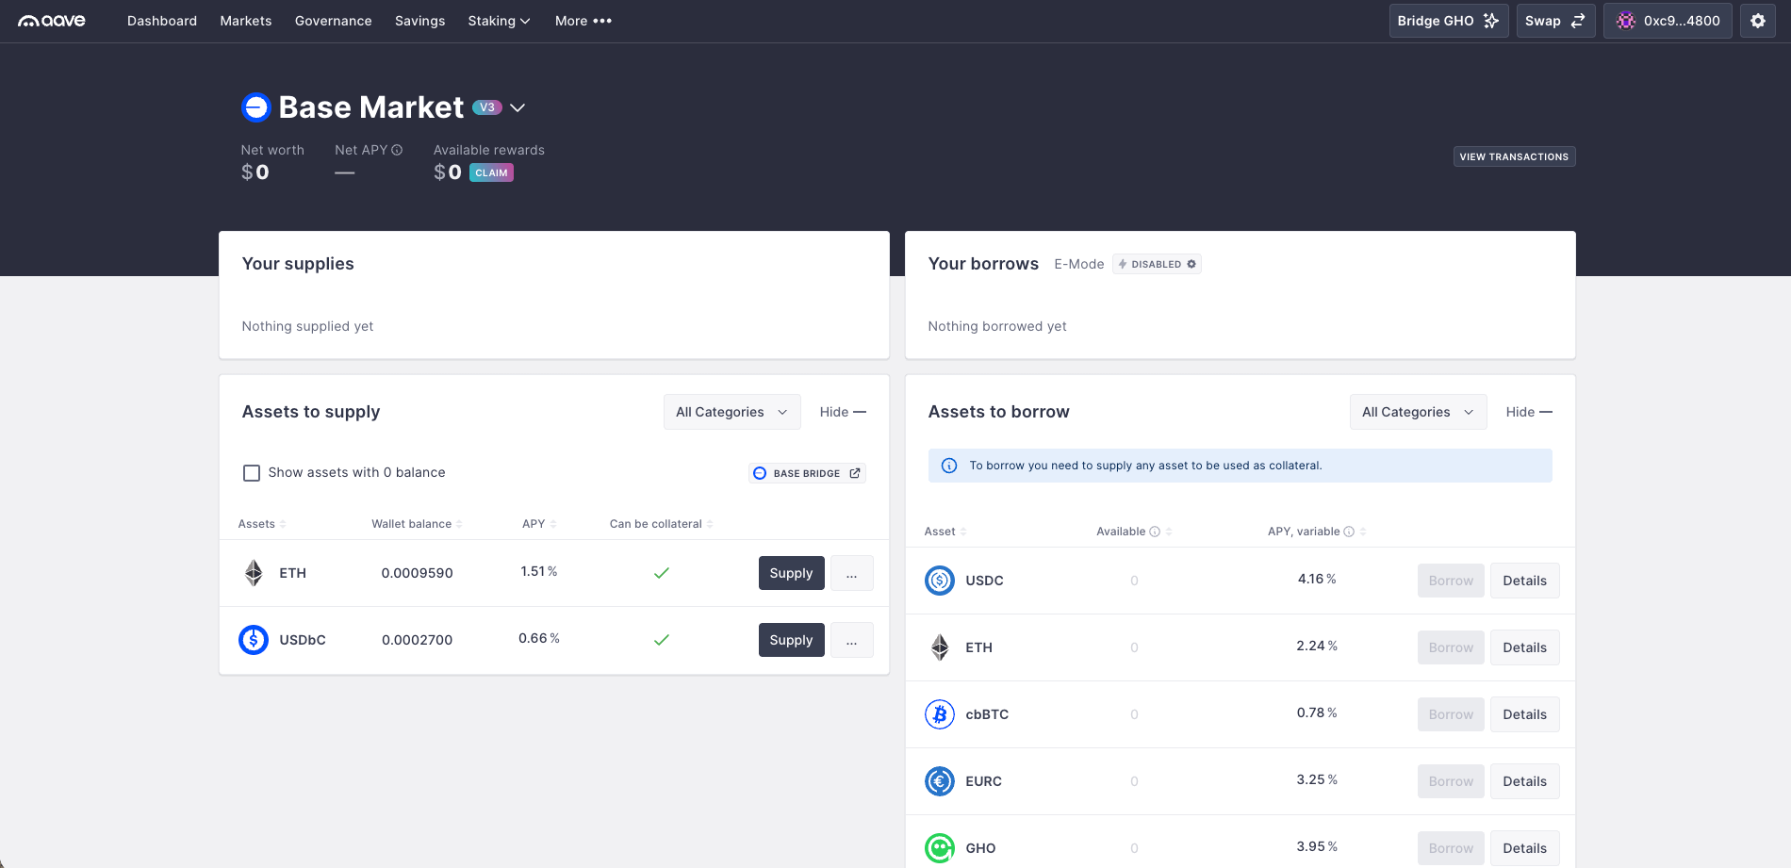Open the Markets page
The height and width of the screenshot is (868, 1791).
246,21
